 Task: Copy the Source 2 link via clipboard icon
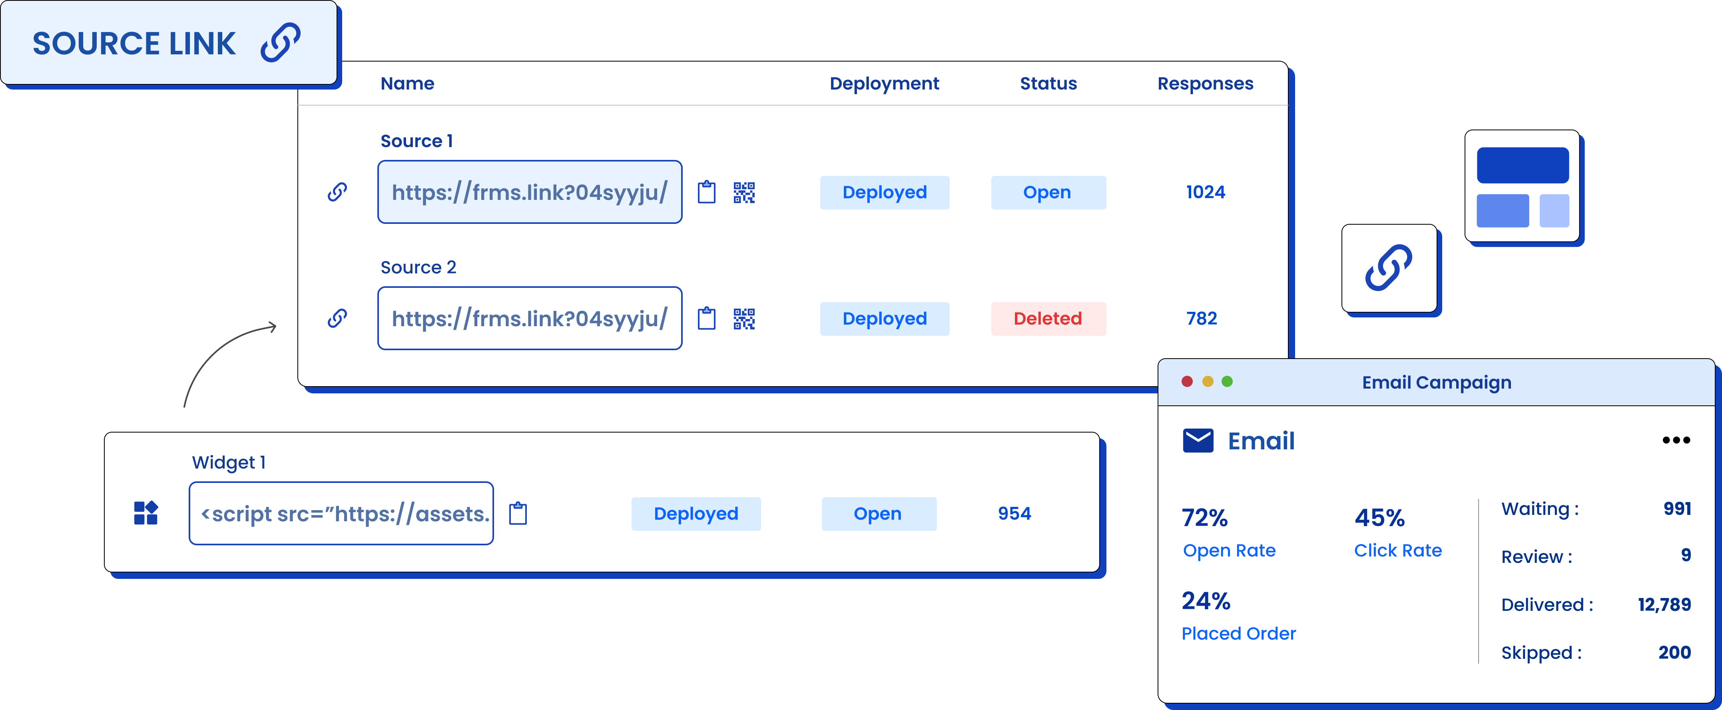click(707, 318)
